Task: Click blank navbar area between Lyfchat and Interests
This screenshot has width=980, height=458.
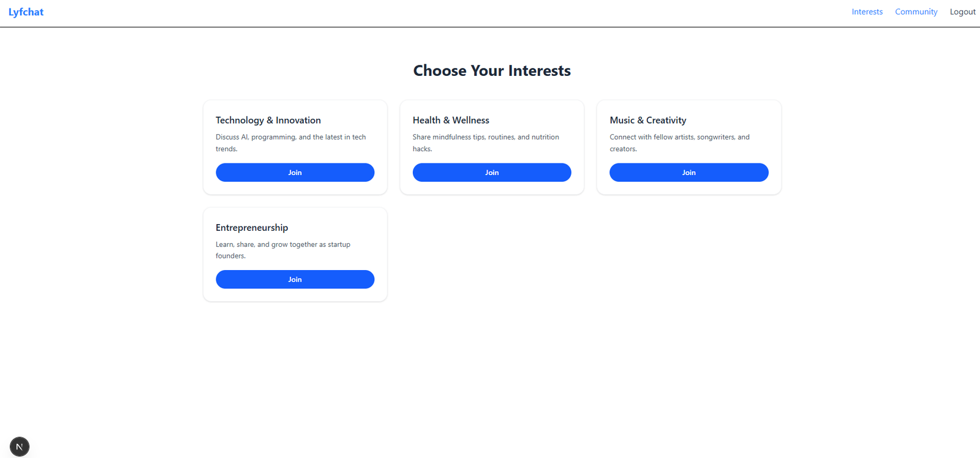Action: 429,12
